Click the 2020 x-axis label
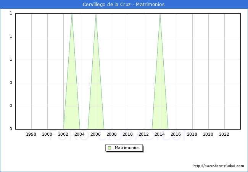248x172 pixels. pos(208,134)
